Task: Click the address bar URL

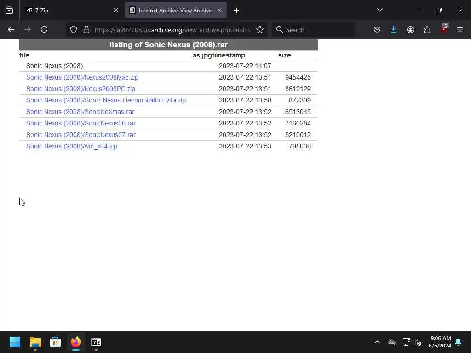Action: point(172,30)
